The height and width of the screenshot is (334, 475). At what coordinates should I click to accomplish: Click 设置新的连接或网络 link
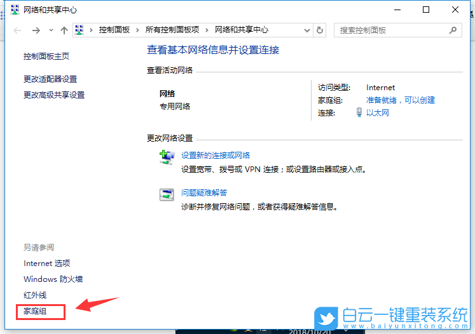point(216,156)
